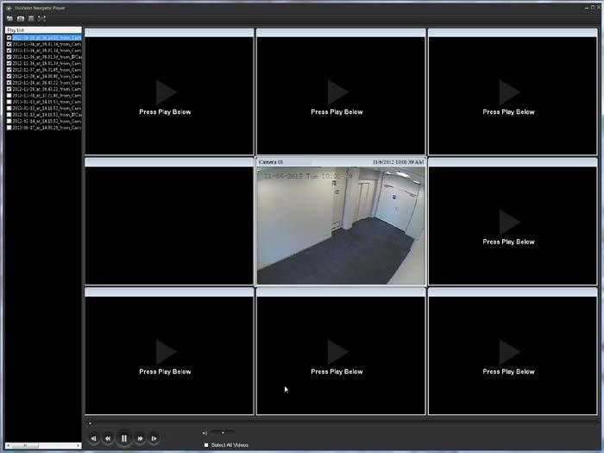Click the play icon in top-left video tile
Viewport: 604px width, 453px height.
(166, 92)
